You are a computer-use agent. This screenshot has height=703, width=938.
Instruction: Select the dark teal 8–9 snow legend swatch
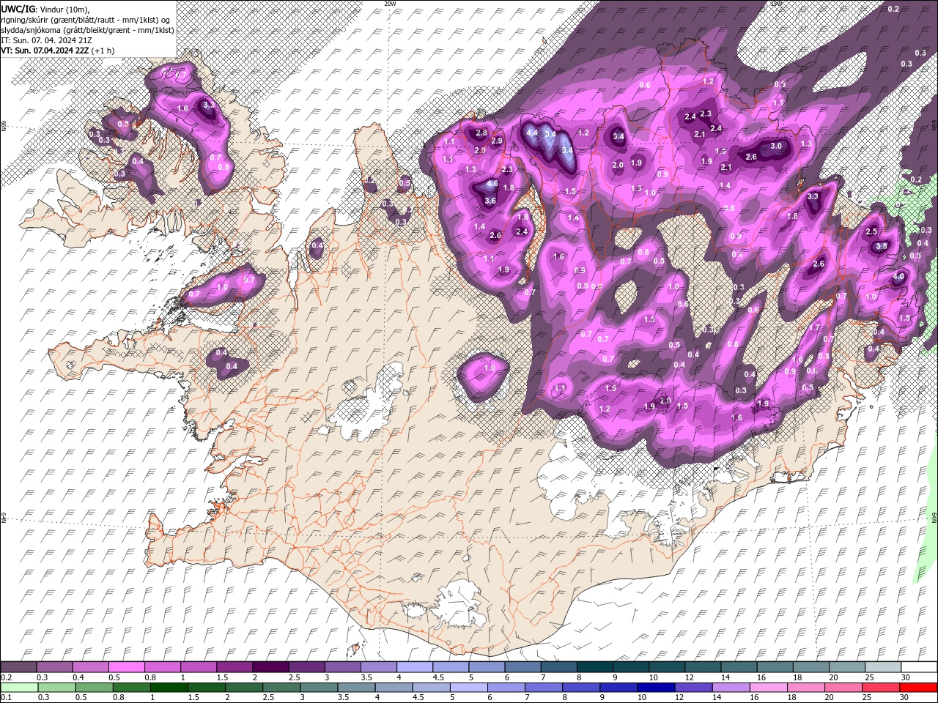point(594,667)
